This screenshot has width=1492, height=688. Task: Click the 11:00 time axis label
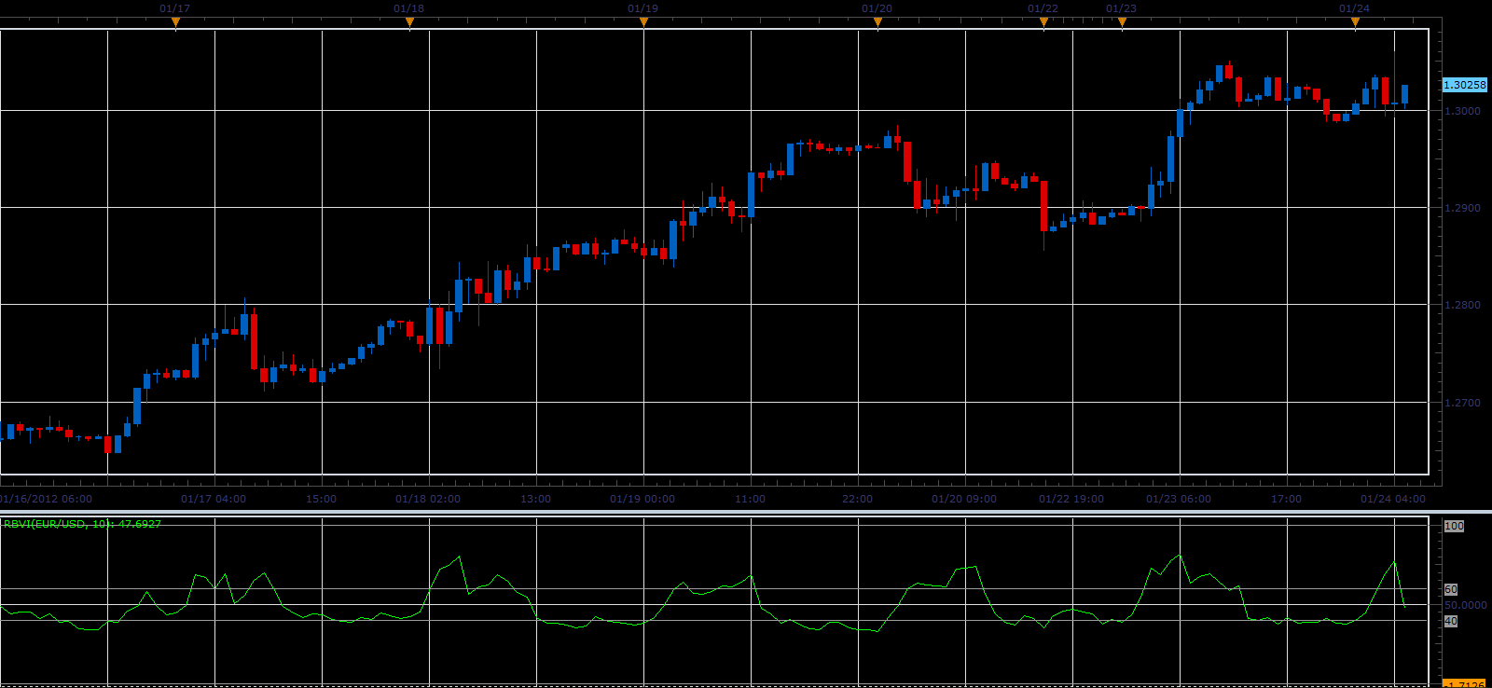[x=751, y=499]
